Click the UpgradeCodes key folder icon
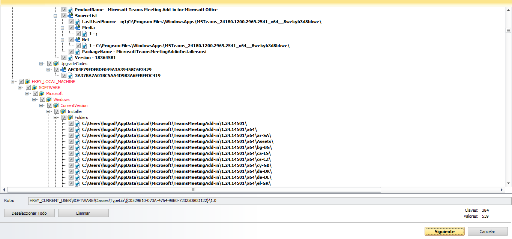 [x=56, y=64]
